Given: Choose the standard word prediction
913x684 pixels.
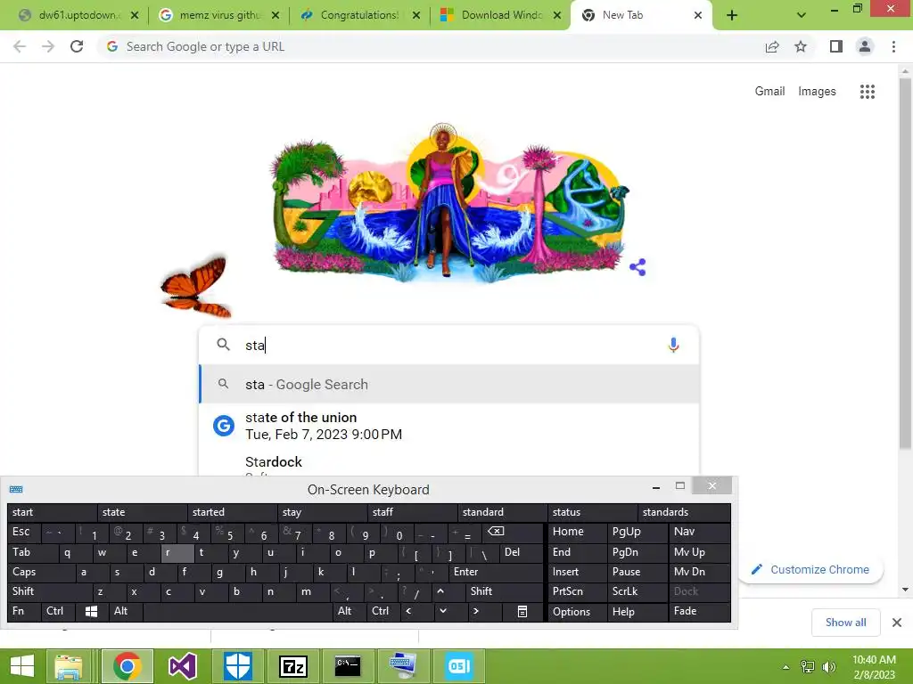Looking at the screenshot, I should (x=502, y=512).
